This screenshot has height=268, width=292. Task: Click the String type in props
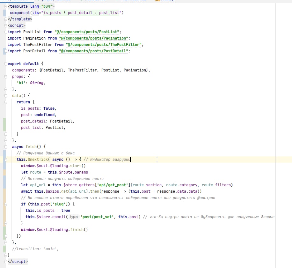pos(36,83)
